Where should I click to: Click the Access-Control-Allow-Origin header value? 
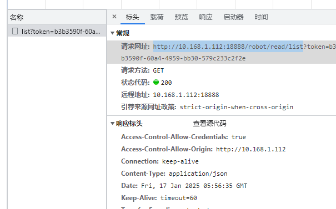click(x=250, y=149)
